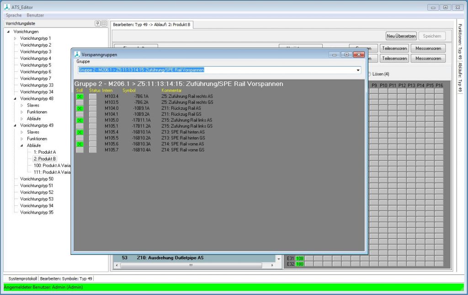Image resolution: width=468 pixels, height=295 pixels.
Task: Minimize the Vorspanngruppen dialog
Action: [335, 54]
